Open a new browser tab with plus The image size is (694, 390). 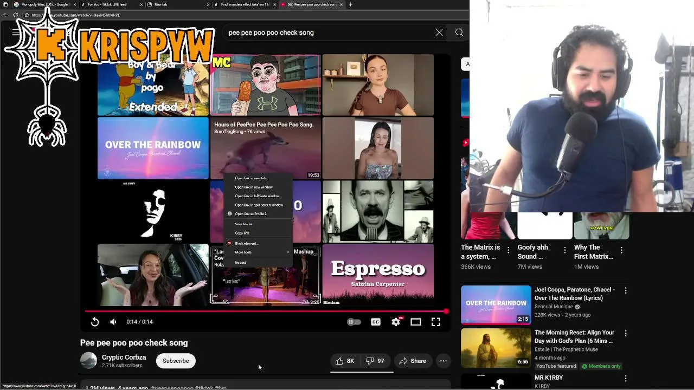point(350,4)
